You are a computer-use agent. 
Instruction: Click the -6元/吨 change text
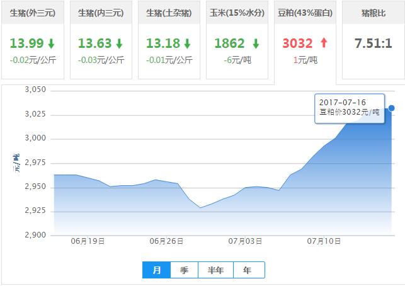click(237, 60)
